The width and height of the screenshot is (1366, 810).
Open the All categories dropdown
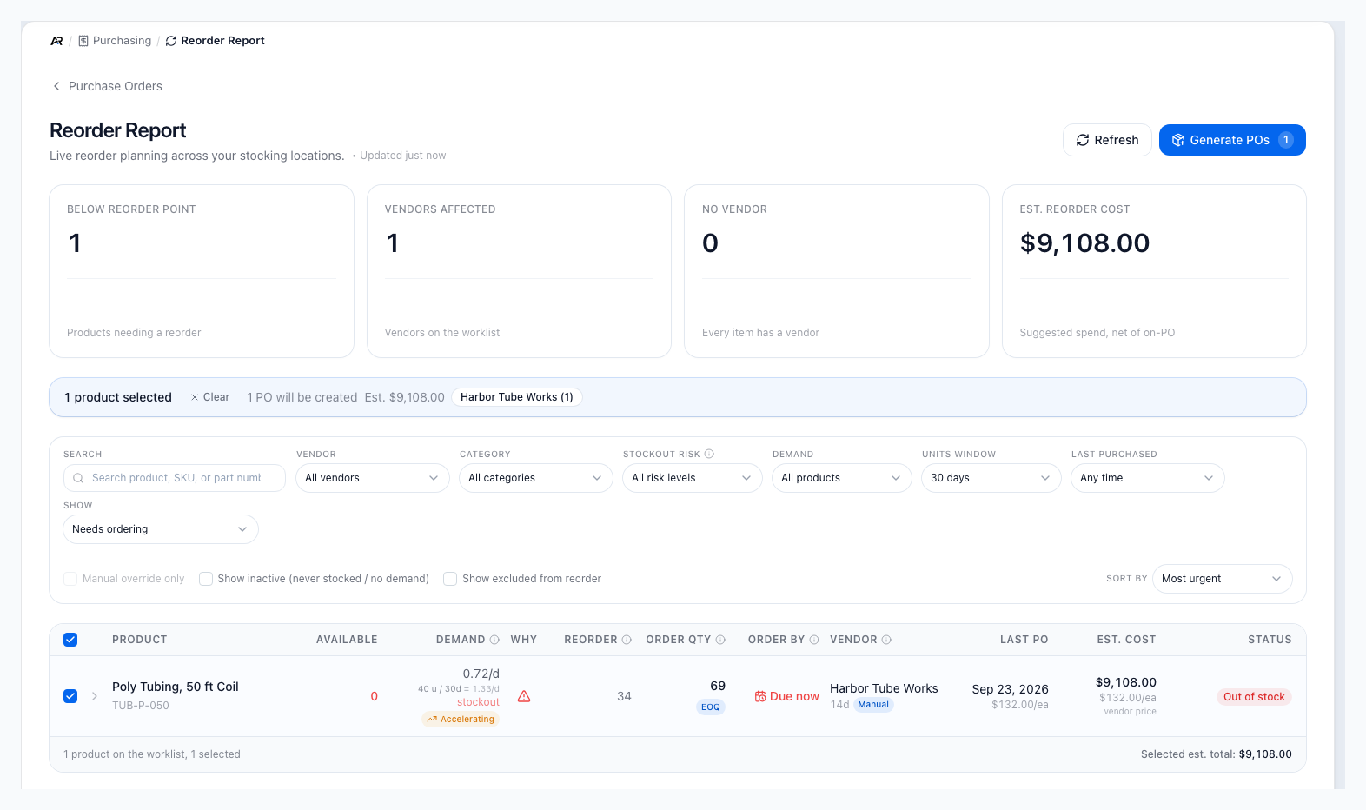[536, 478]
